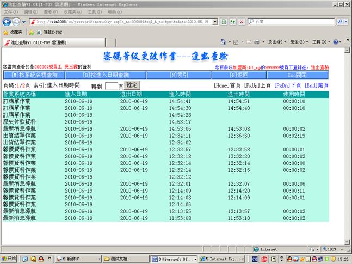This screenshot has width=352, height=264.
Task: Refresh the page using the address bar icon
Action: (x=231, y=22)
